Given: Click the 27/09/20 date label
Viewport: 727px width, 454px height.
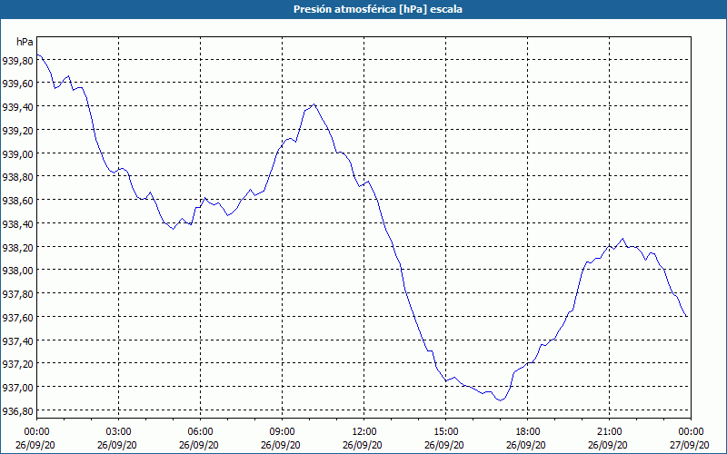Looking at the screenshot, I should pyautogui.click(x=692, y=445).
